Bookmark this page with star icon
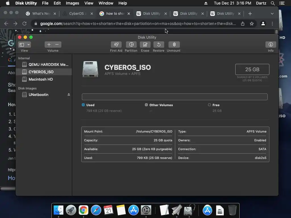This screenshot has height=218, width=291. point(252,24)
